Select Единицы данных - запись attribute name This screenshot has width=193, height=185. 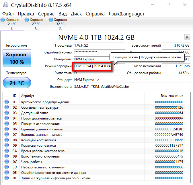(42, 135)
